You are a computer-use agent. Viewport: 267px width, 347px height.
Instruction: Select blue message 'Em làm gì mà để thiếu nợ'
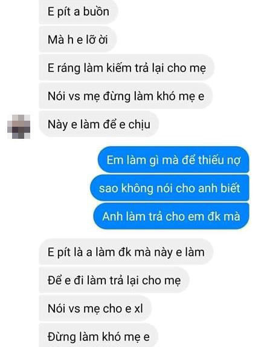173,160
